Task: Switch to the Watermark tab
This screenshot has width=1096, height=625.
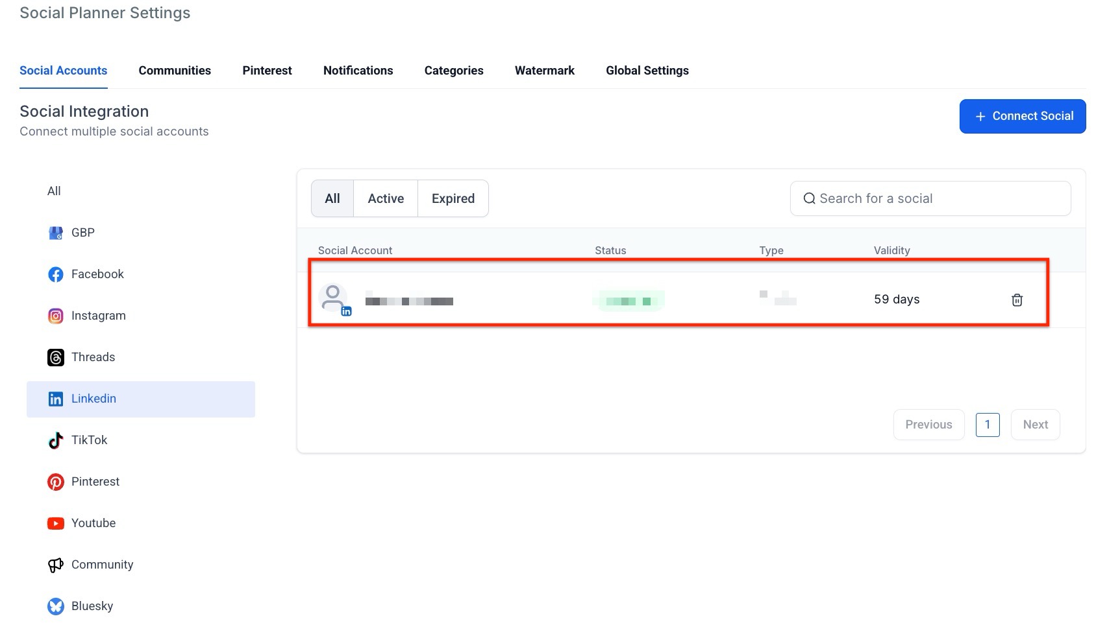Action: coord(544,71)
